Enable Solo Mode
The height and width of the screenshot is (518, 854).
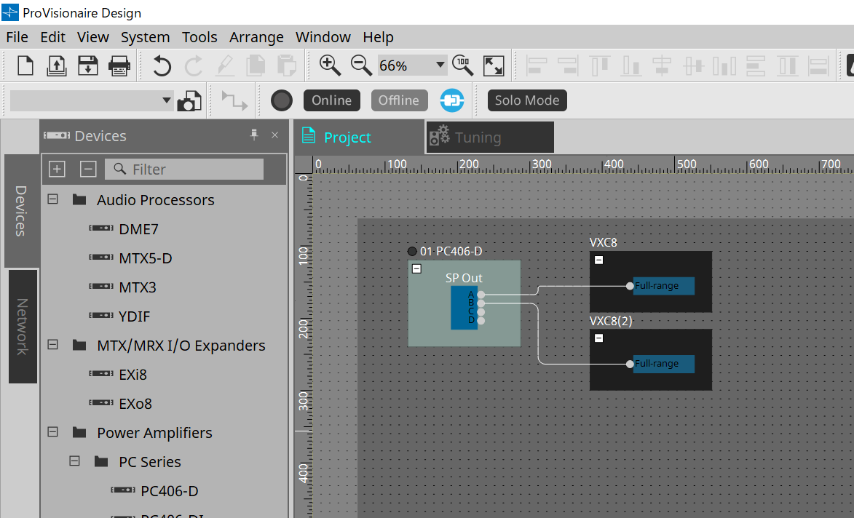527,100
